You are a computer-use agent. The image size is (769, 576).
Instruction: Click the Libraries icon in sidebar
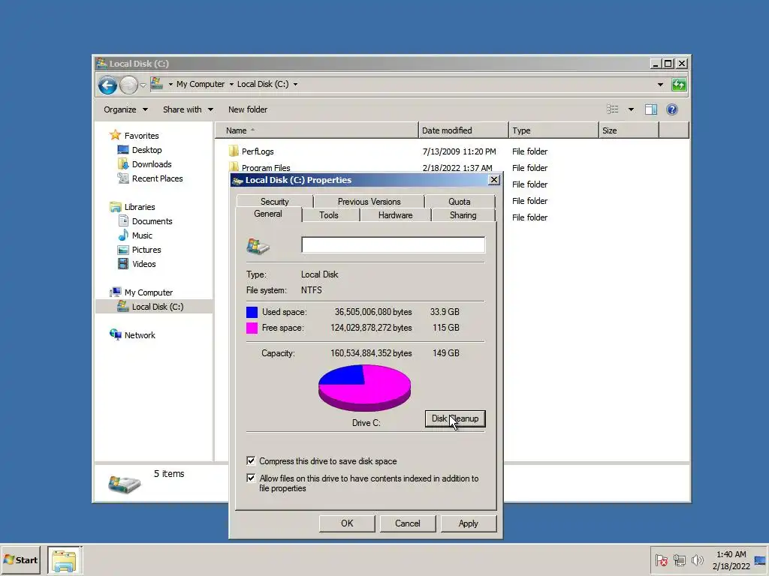point(115,207)
